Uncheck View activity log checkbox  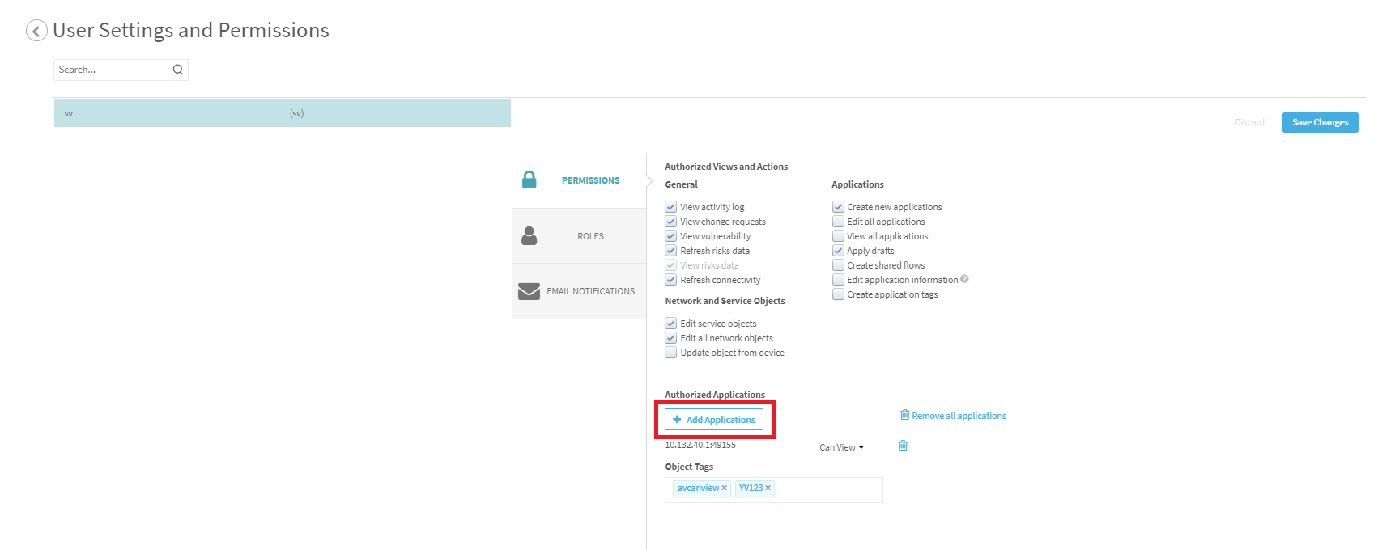[x=670, y=207]
